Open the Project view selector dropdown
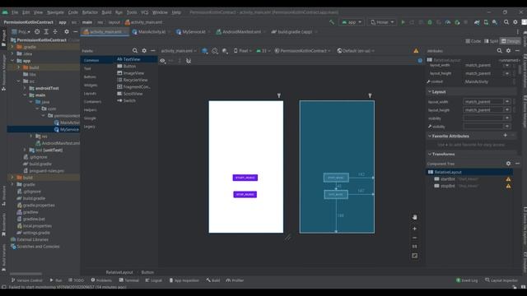Screen dimensions: 527x296 click(x=21, y=31)
